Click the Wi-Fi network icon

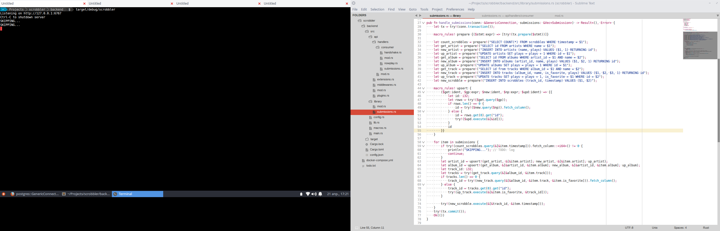pyautogui.click(x=308, y=194)
